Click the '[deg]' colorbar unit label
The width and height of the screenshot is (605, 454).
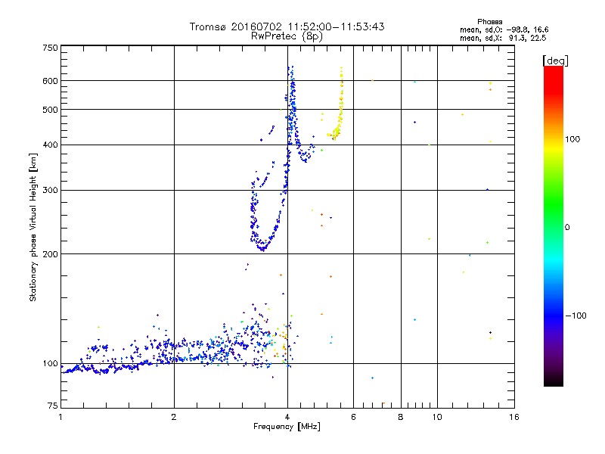click(x=555, y=61)
